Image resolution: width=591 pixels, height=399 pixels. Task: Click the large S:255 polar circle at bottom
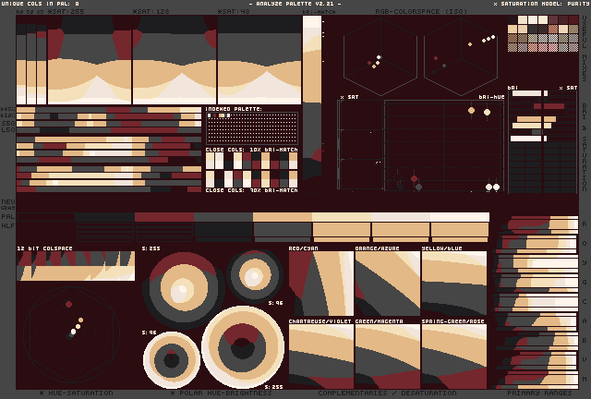[243, 347]
